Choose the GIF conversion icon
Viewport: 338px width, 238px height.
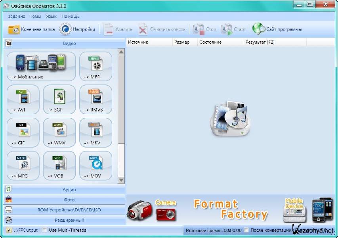coord(23,132)
